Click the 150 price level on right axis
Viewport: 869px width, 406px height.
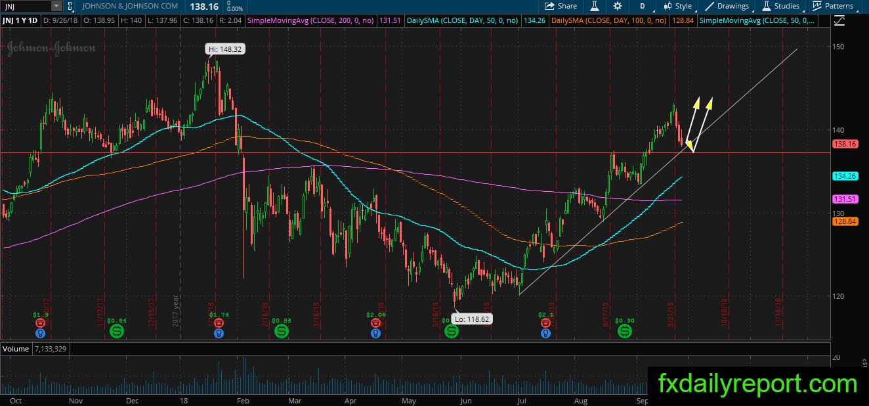tap(837, 47)
